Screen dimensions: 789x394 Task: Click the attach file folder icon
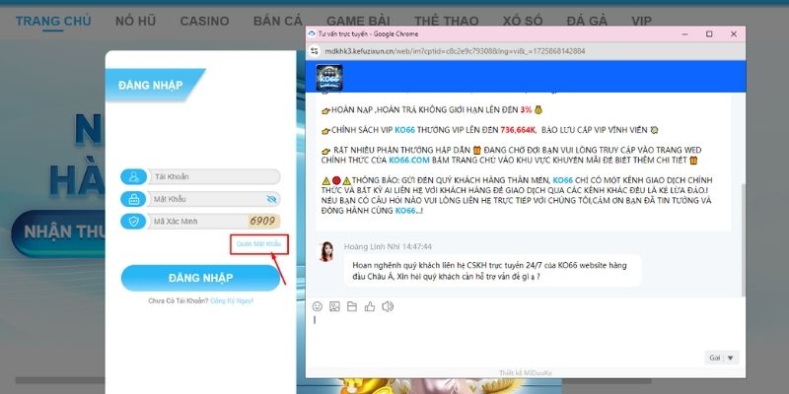352,306
